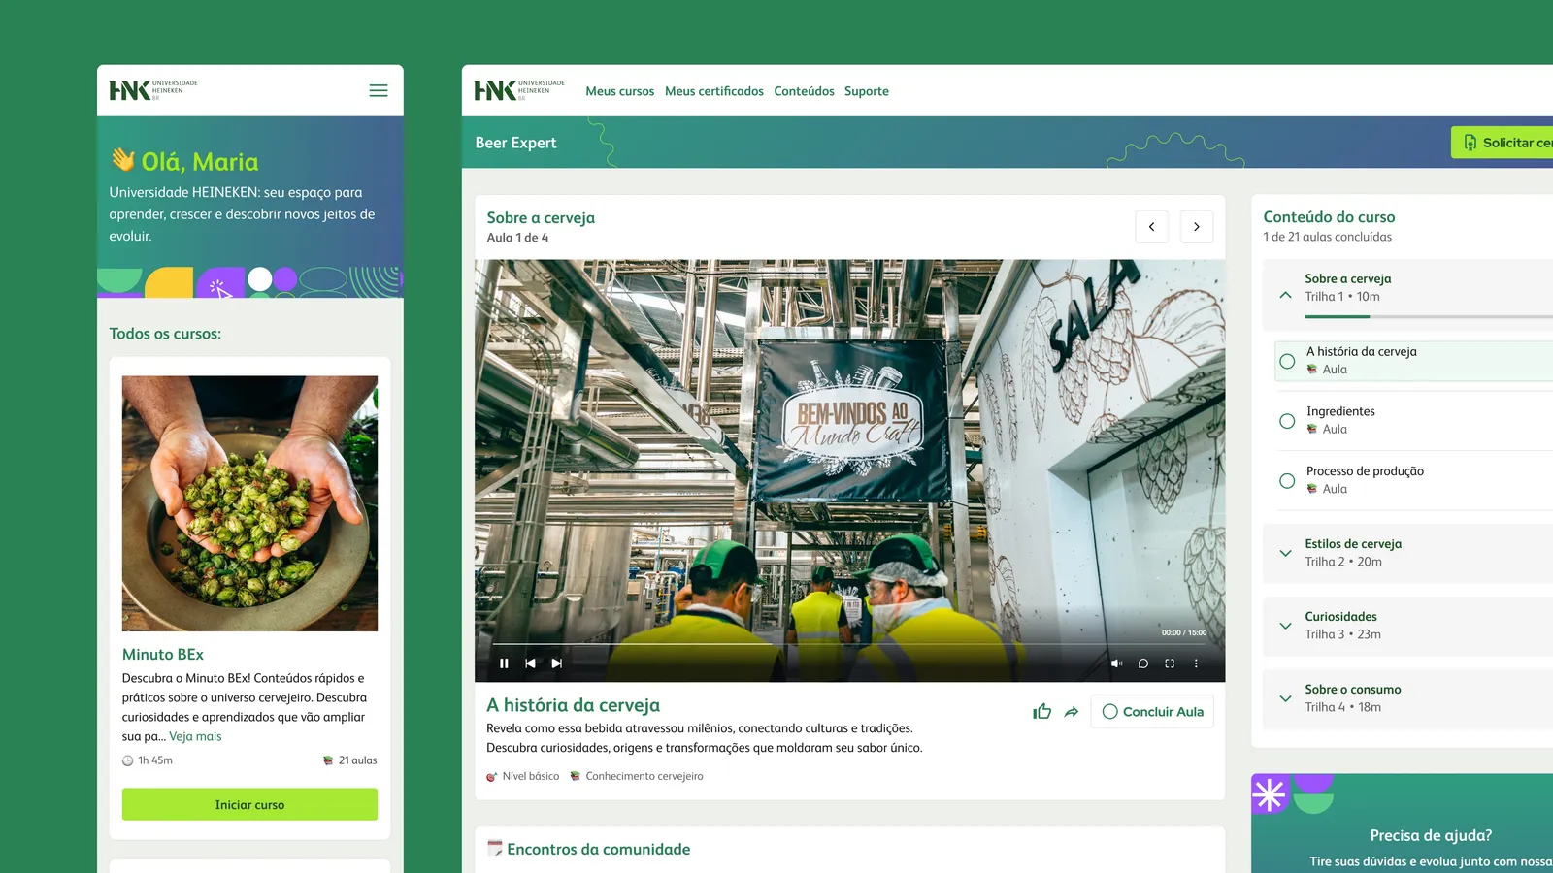Mute the video volume
This screenshot has height=873, width=1553.
pyautogui.click(x=1116, y=663)
